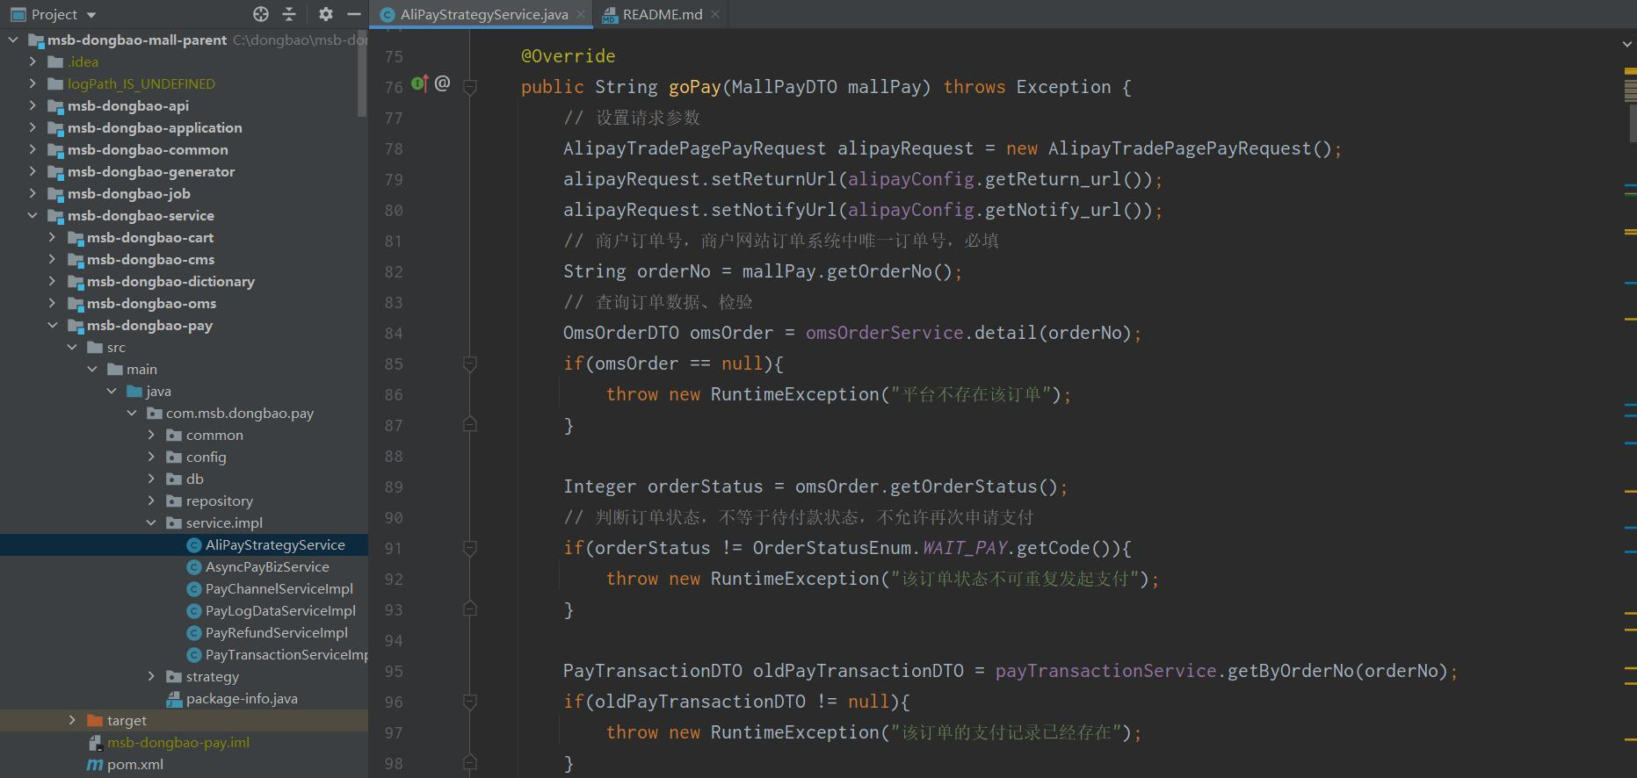Close the AliPayStrategyService.java tab
This screenshot has width=1637, height=778.
pyautogui.click(x=582, y=14)
